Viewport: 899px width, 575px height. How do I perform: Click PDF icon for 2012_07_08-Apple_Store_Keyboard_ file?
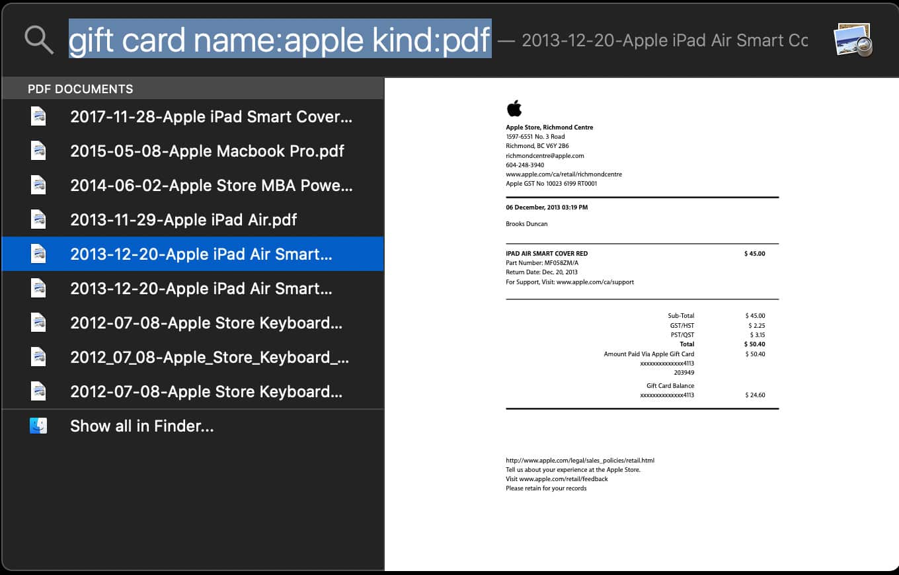click(38, 357)
